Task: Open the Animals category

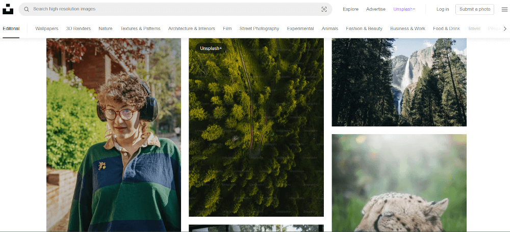Action: (330, 29)
